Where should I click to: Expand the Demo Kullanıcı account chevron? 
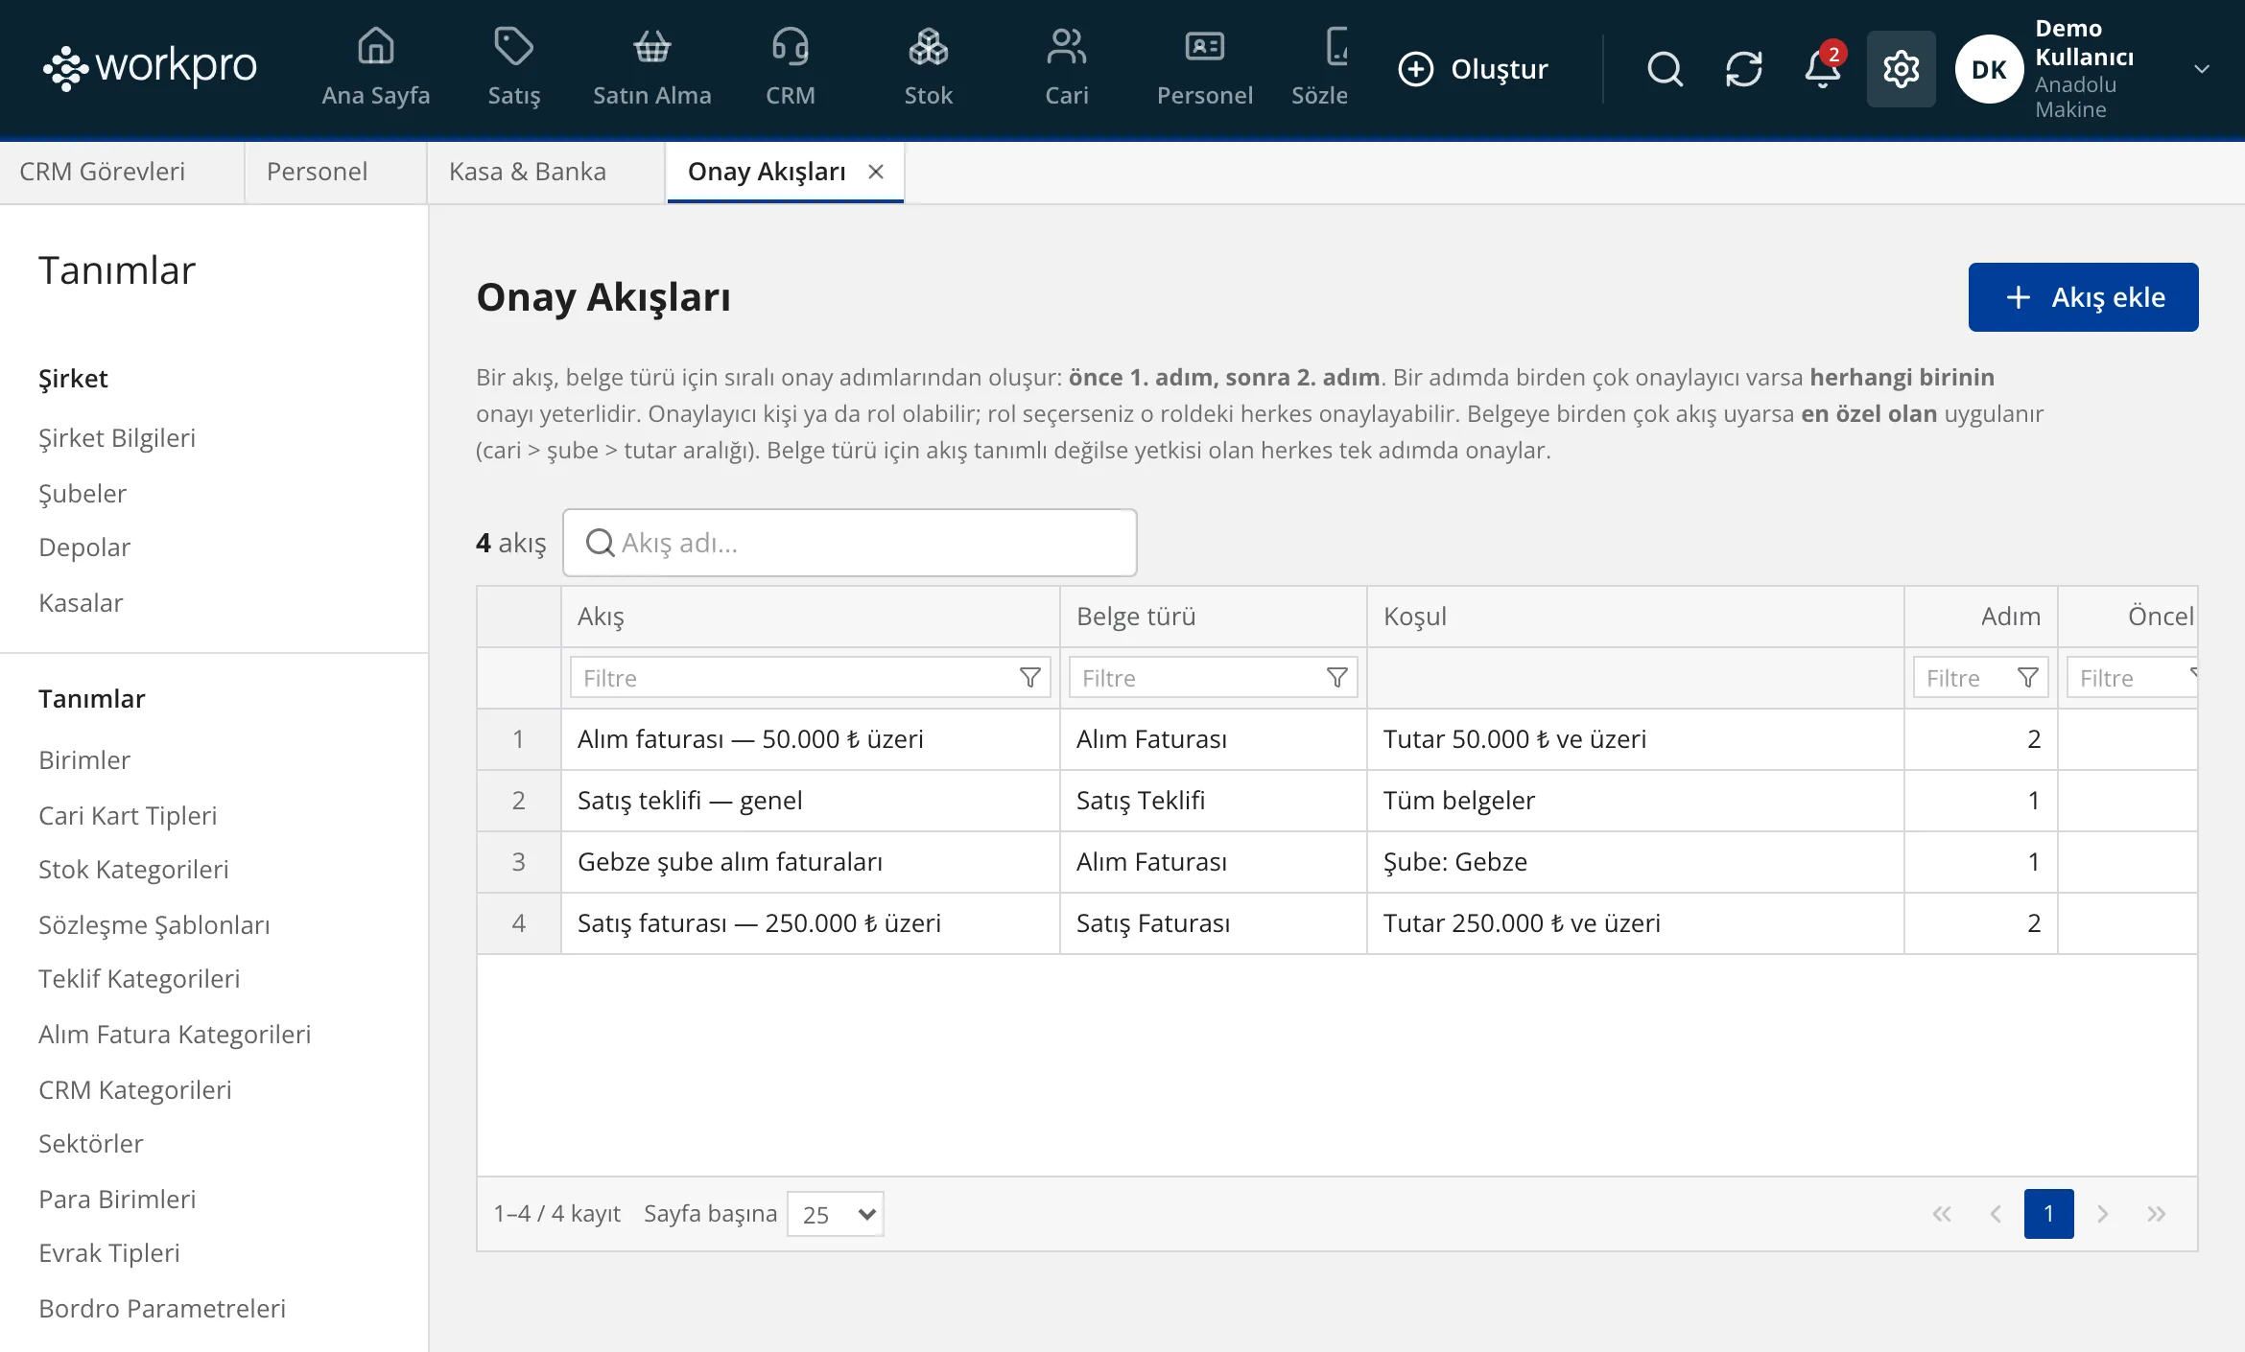(2202, 69)
